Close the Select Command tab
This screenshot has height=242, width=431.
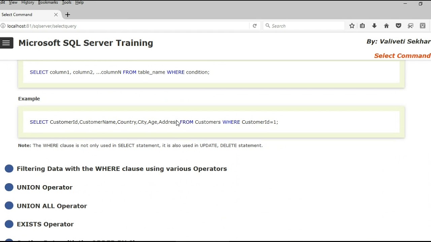(x=56, y=15)
